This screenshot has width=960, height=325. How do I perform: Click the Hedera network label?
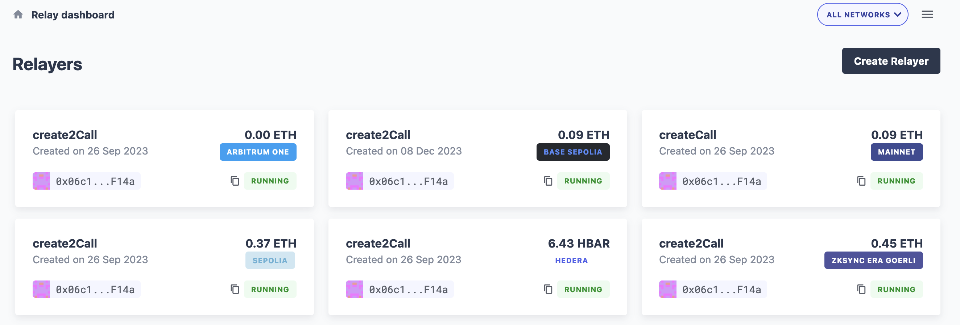pyautogui.click(x=571, y=261)
